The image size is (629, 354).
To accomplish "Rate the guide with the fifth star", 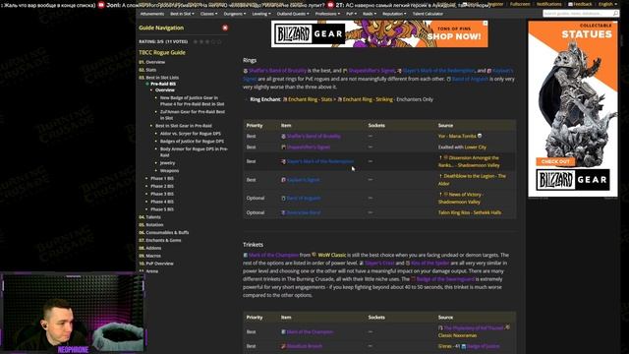I will [x=219, y=41].
